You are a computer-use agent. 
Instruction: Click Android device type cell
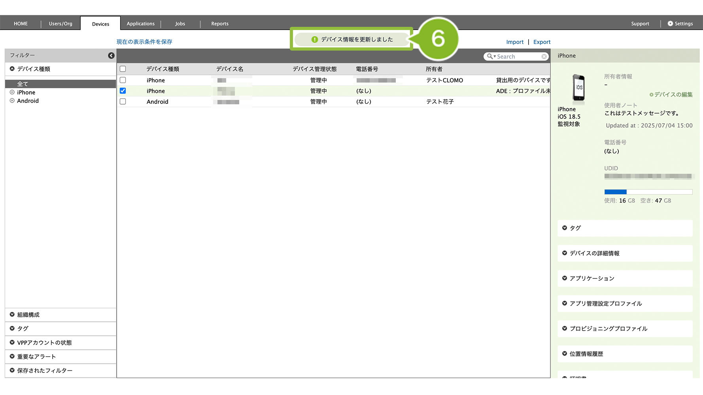[x=157, y=102]
